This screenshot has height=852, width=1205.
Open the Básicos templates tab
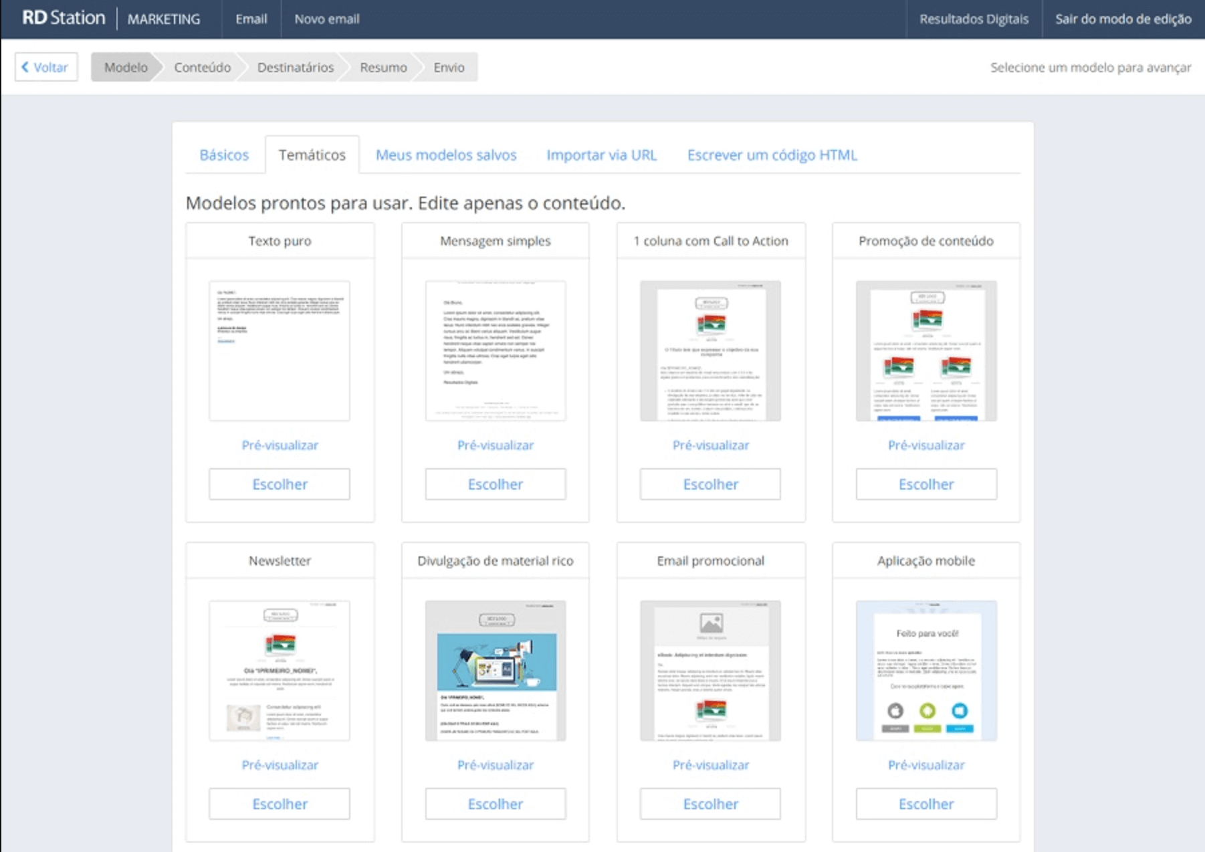point(224,155)
